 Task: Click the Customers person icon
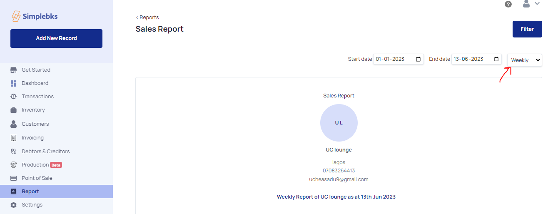(14, 124)
